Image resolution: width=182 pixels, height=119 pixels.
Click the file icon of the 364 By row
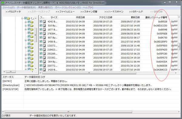(x=44, y=62)
